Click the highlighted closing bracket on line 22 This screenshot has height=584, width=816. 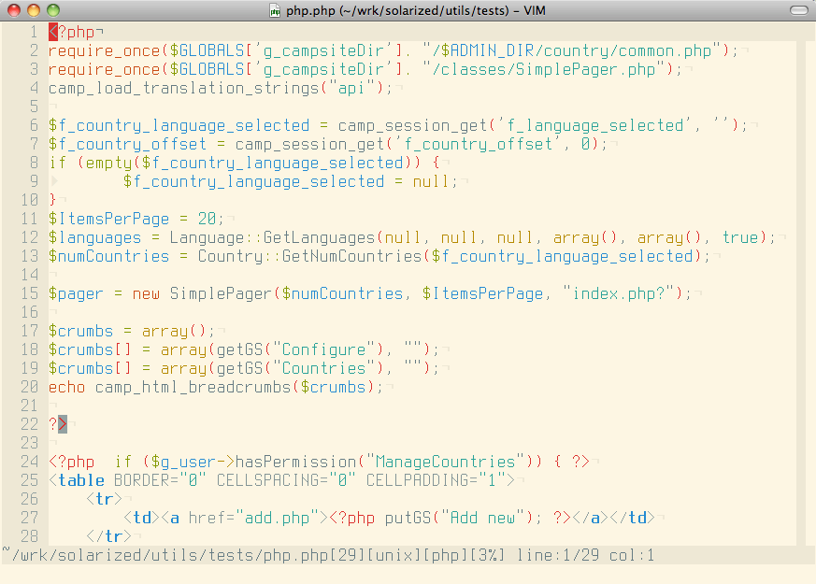coord(63,424)
